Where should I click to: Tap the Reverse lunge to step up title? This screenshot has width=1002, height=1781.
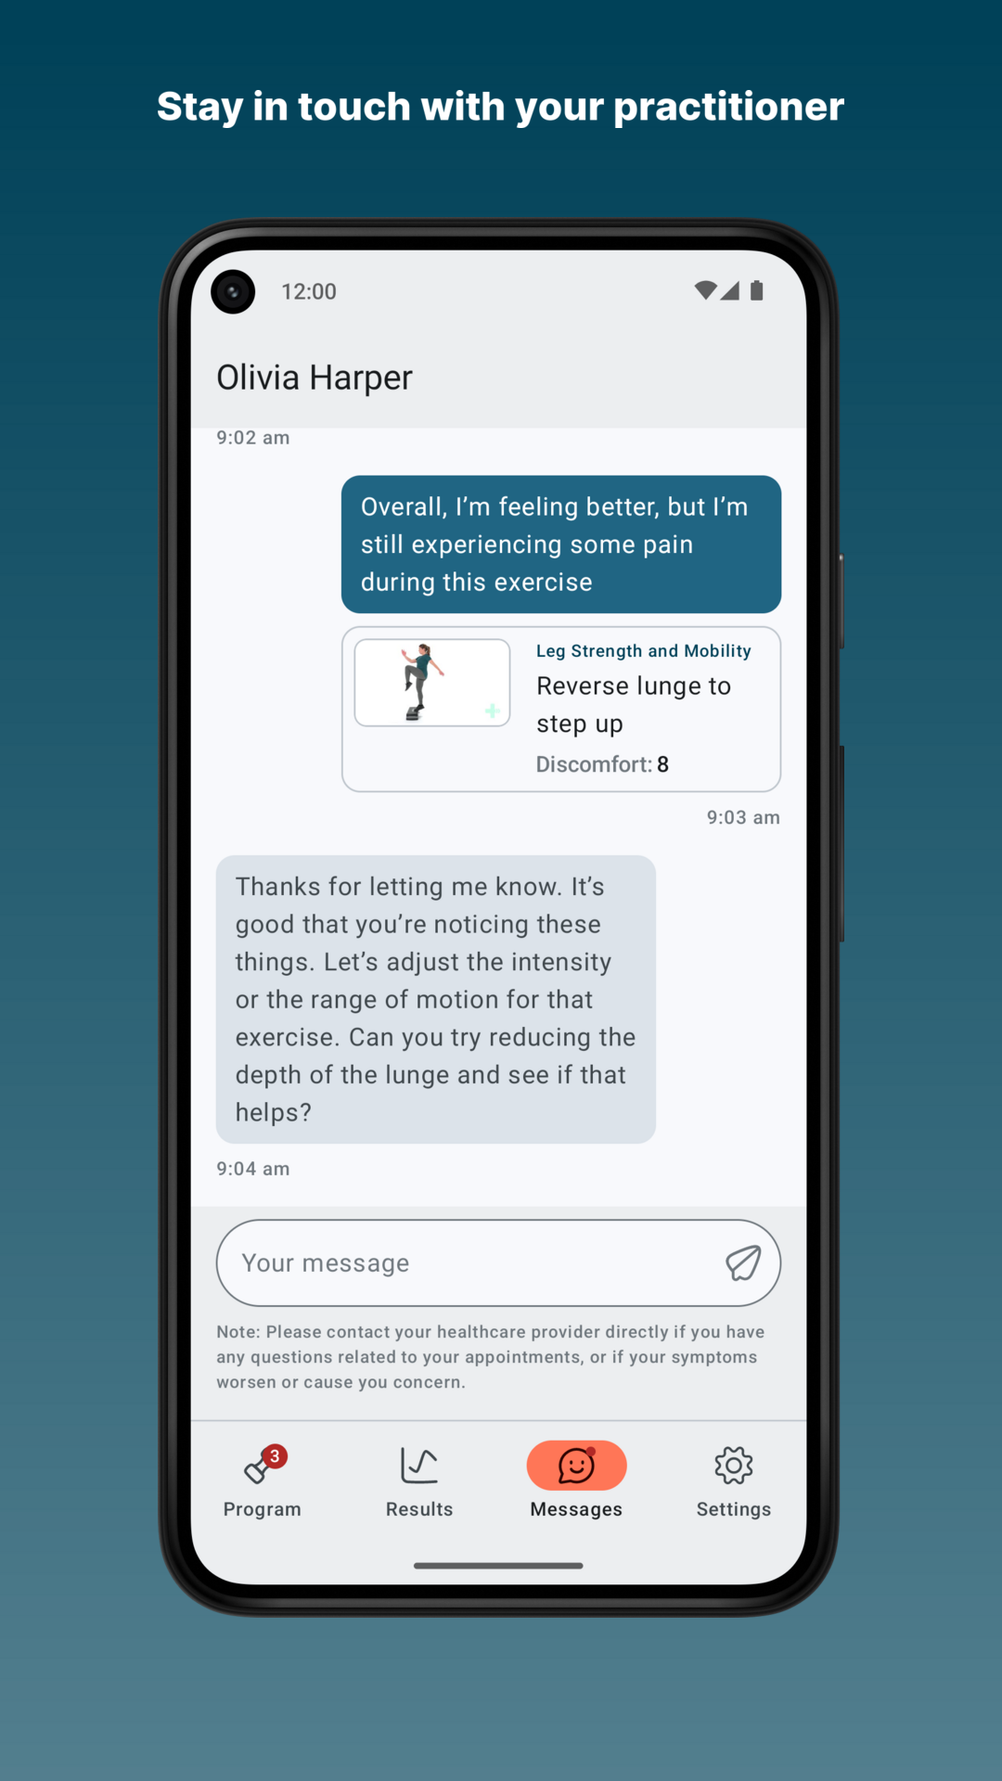click(634, 704)
